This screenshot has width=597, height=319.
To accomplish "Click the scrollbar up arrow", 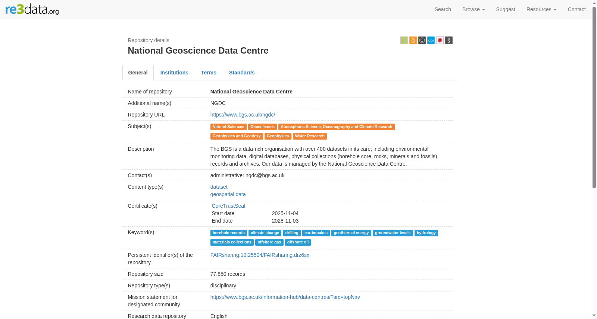I will [x=594, y=3].
